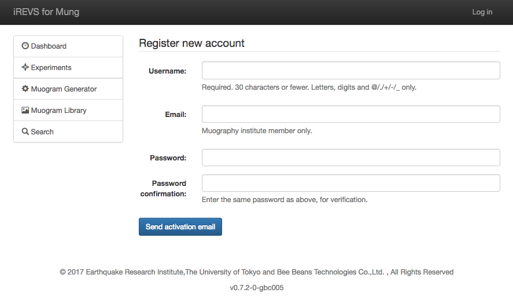Open the Muogram Generator page

[x=64, y=89]
